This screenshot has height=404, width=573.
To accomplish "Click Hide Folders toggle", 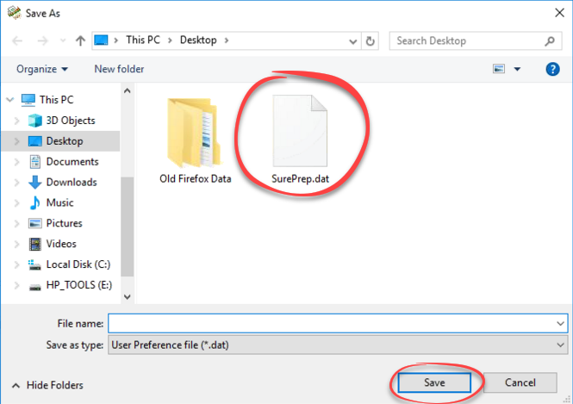I will (47, 385).
